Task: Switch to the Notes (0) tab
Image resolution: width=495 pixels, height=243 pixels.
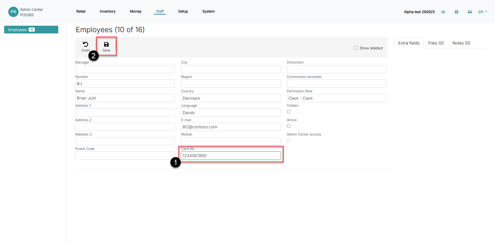Action: click(x=461, y=43)
